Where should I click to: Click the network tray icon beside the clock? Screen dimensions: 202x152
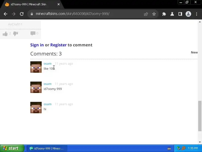179,148
